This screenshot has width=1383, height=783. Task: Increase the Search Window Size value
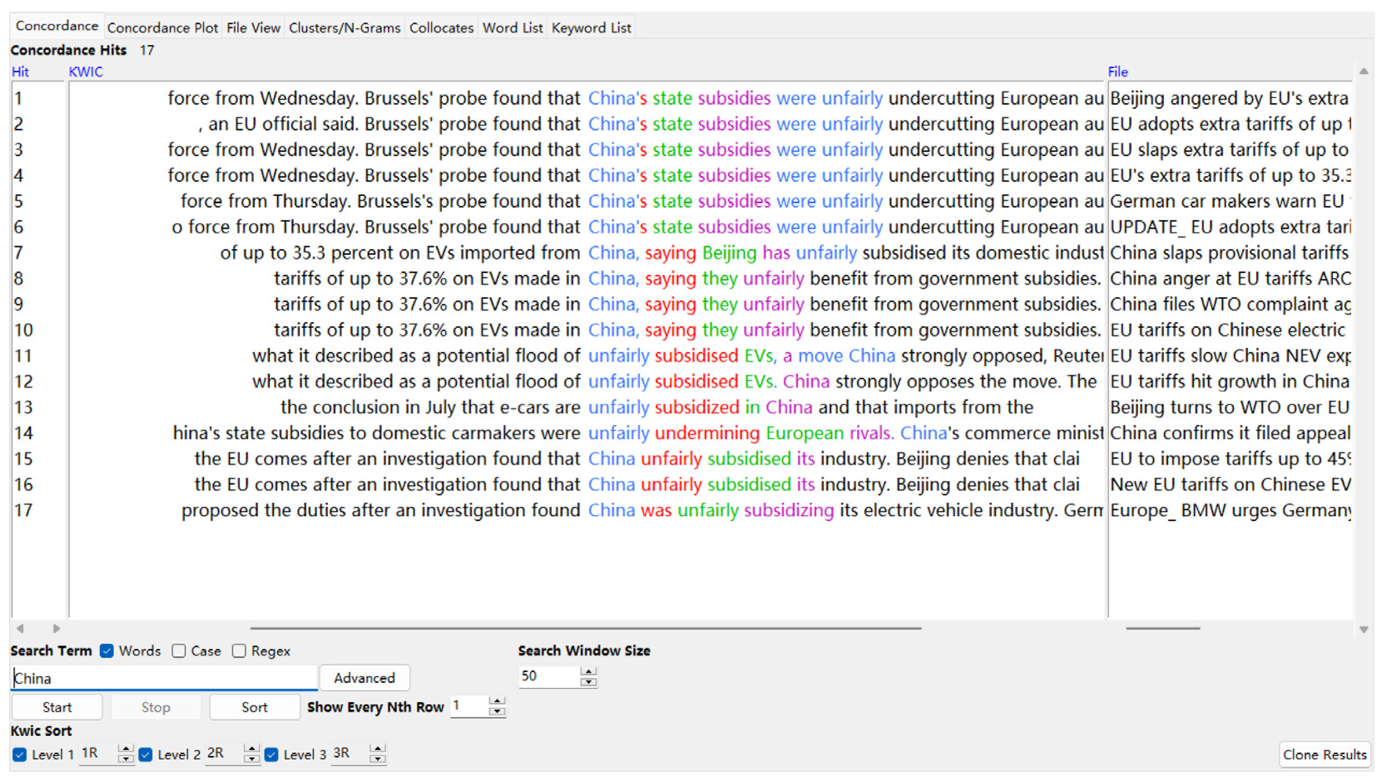[x=588, y=672]
